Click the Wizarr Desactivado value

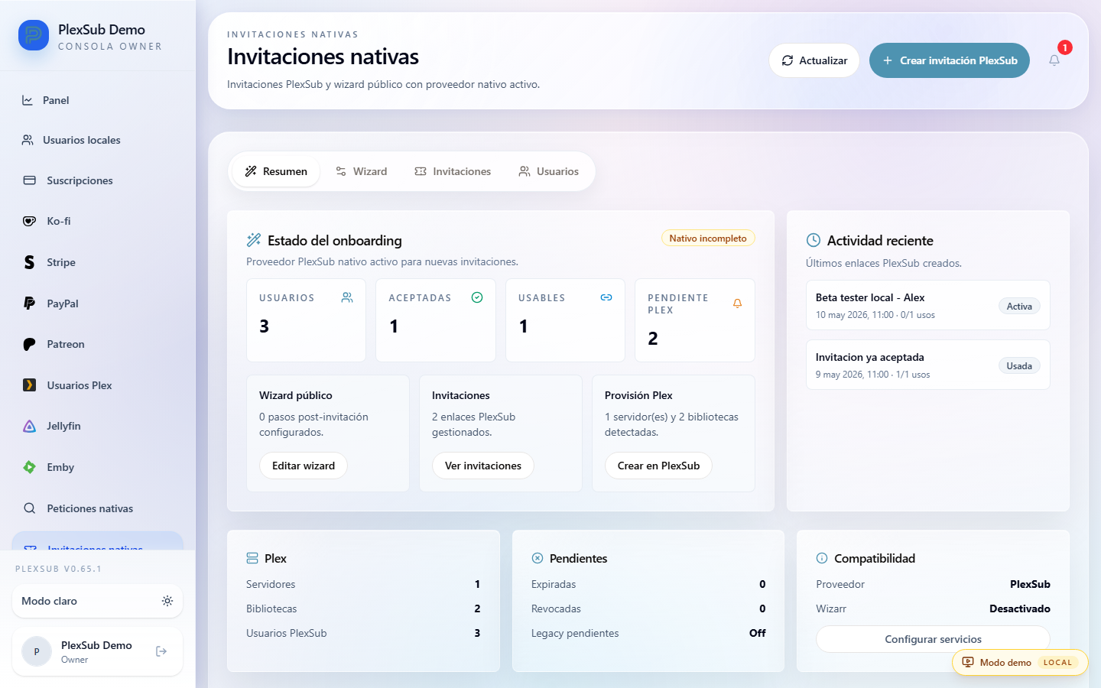click(1020, 608)
